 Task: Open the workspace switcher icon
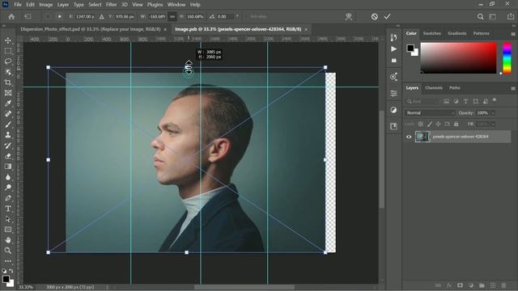point(493,16)
